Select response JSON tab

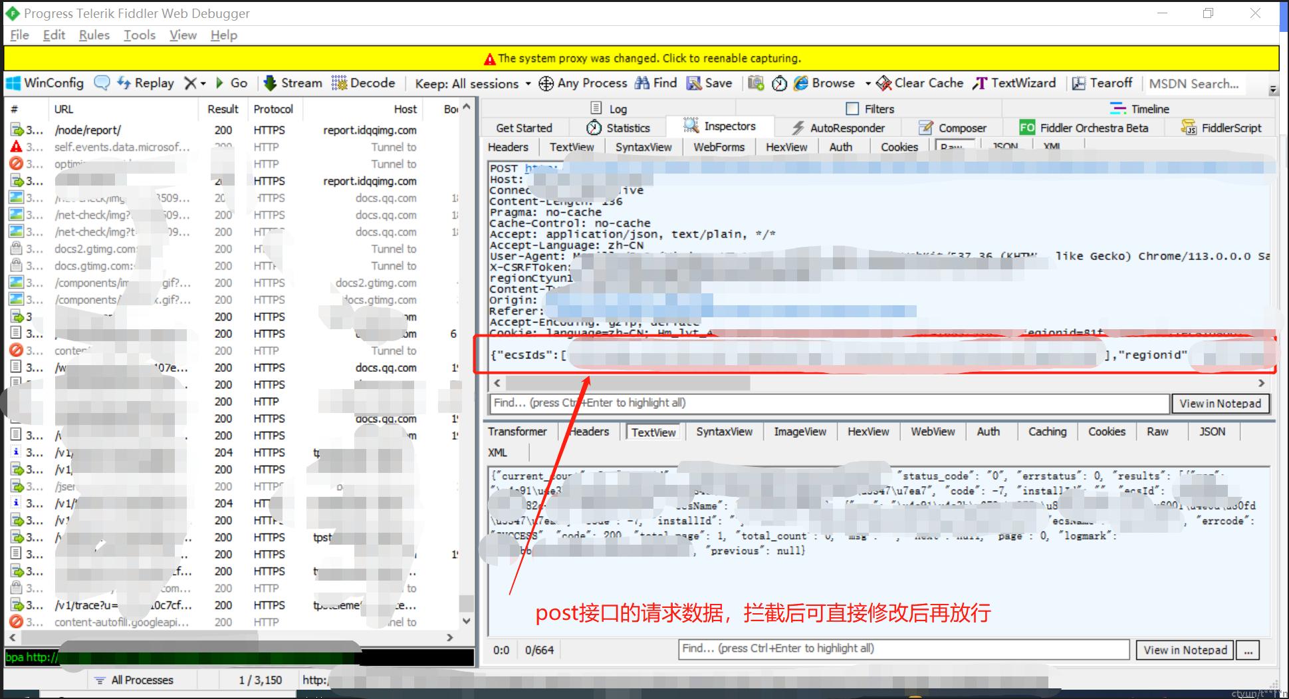1212,432
